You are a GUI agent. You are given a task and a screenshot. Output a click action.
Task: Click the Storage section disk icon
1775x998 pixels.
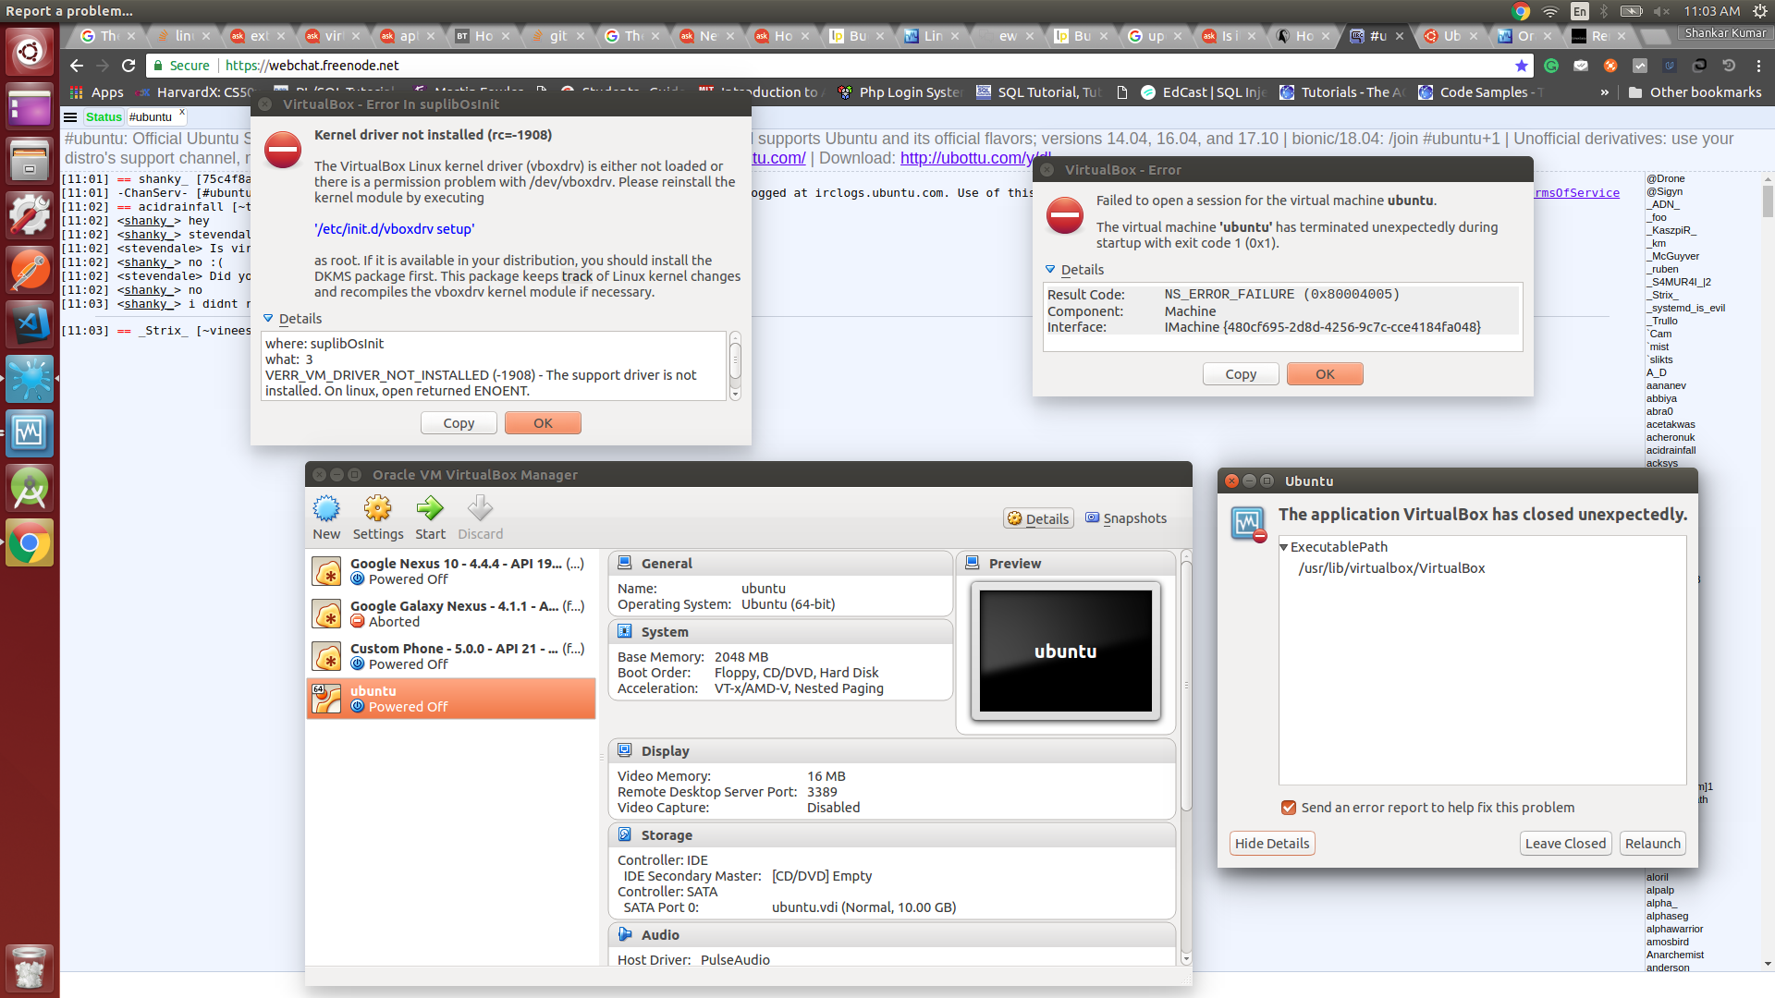(x=625, y=834)
